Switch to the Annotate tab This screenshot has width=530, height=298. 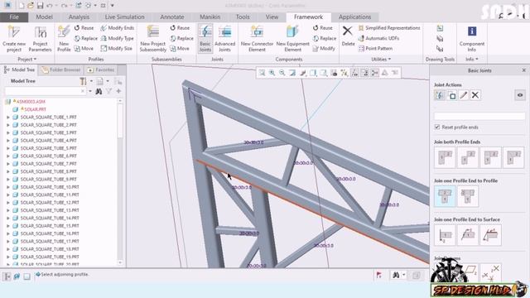point(172,17)
